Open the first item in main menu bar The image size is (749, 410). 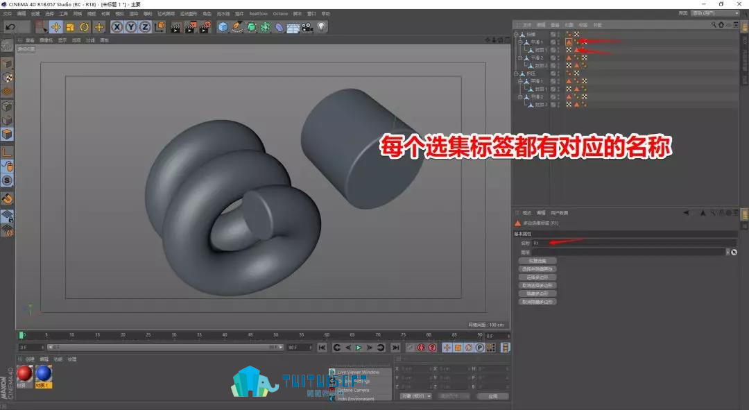tap(7, 14)
